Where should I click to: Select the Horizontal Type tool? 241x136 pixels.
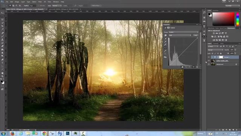[2, 63]
